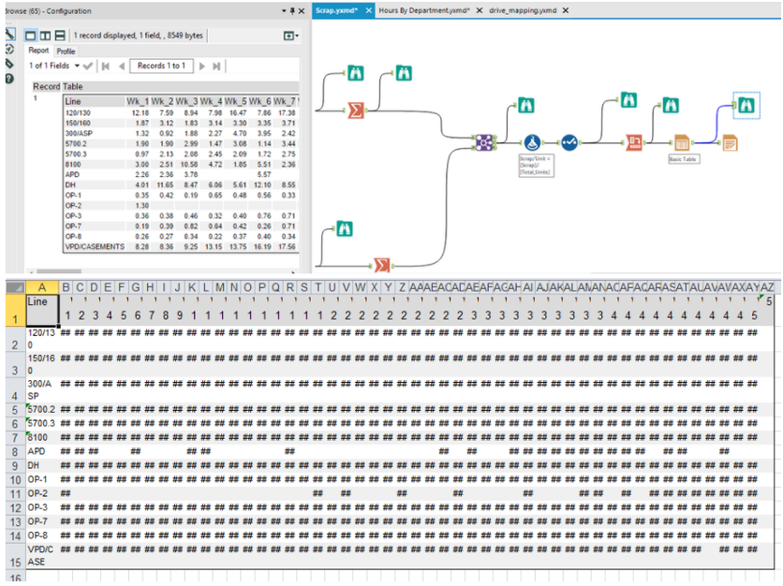Switch to the Profile tab

point(66,51)
